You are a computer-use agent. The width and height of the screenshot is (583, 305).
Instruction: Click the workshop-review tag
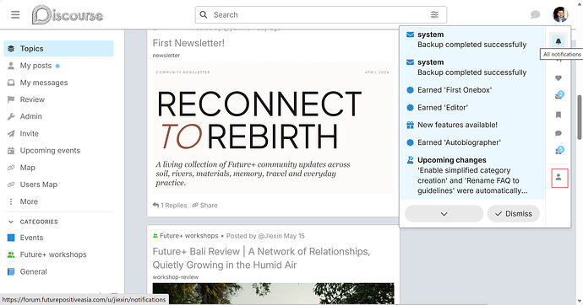(176, 277)
